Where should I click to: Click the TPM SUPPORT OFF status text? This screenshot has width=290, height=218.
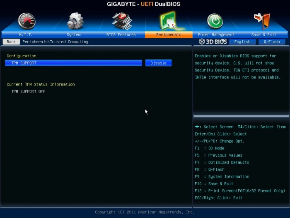point(28,91)
